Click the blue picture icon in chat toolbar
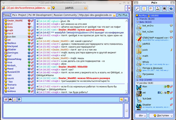The height and width of the screenshot is (120, 176). (x=19, y=99)
